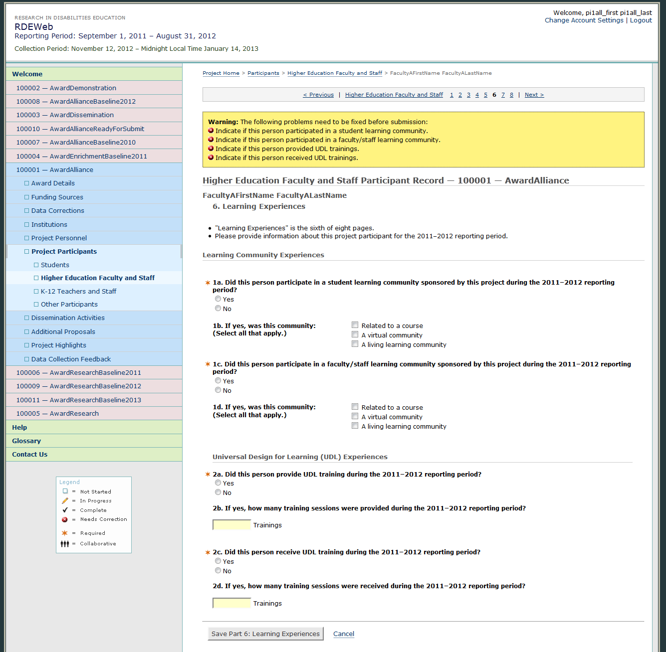Click the Trainings input field for question 2b

[x=231, y=525]
